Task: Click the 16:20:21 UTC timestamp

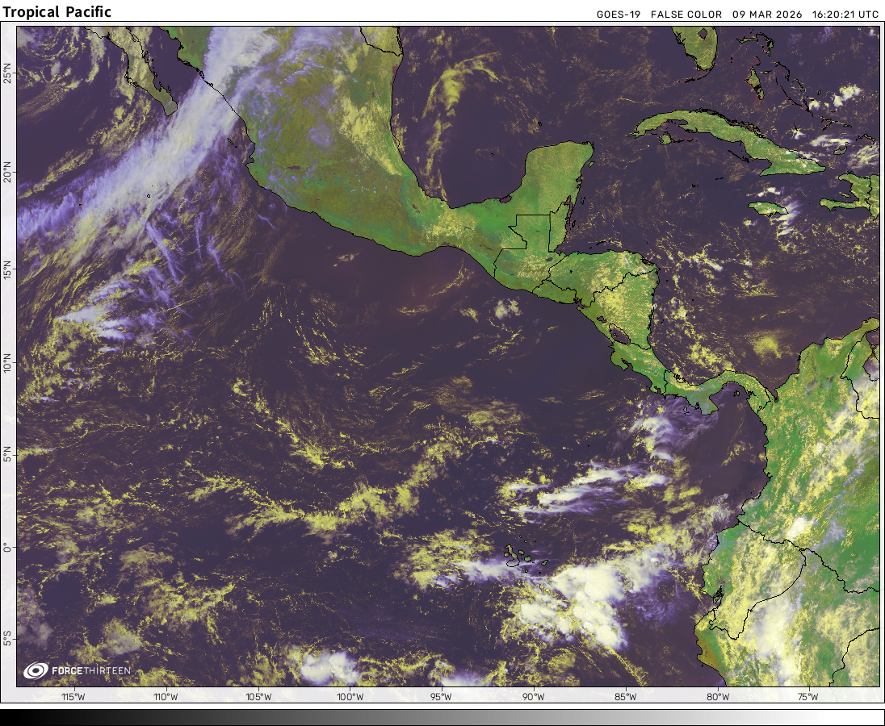Action: 845,14
